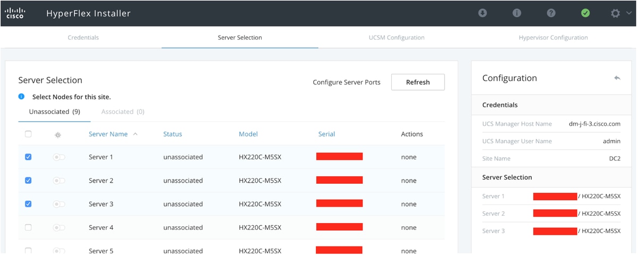
Task: Click the locator LED column header icon
Action: pos(58,135)
